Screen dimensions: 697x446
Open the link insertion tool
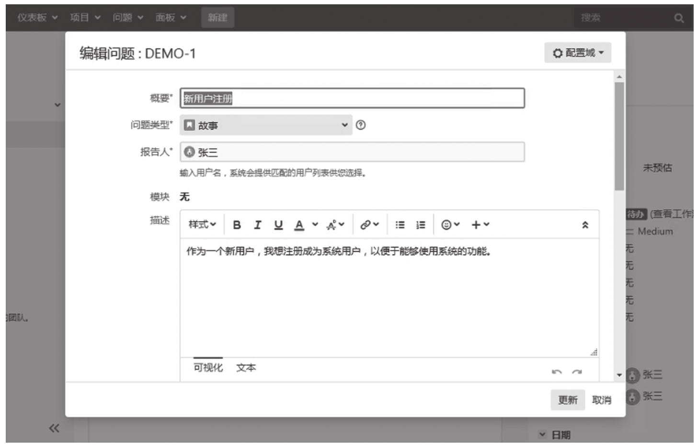[x=369, y=225]
